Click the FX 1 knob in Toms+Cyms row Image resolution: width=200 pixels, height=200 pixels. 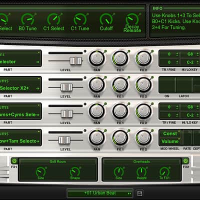(x=120, y=111)
